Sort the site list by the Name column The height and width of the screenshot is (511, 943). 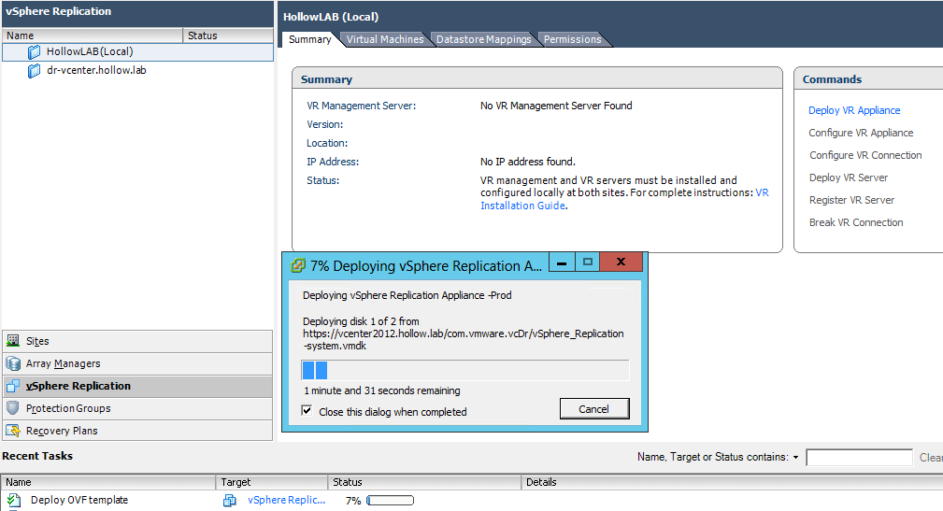(93, 35)
